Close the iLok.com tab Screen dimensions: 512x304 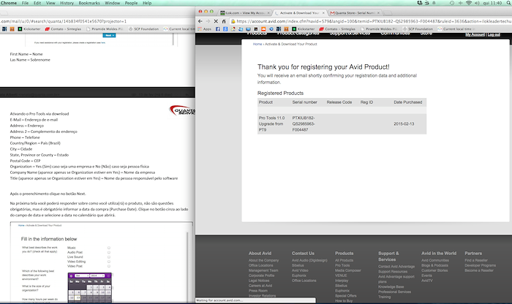(268, 13)
